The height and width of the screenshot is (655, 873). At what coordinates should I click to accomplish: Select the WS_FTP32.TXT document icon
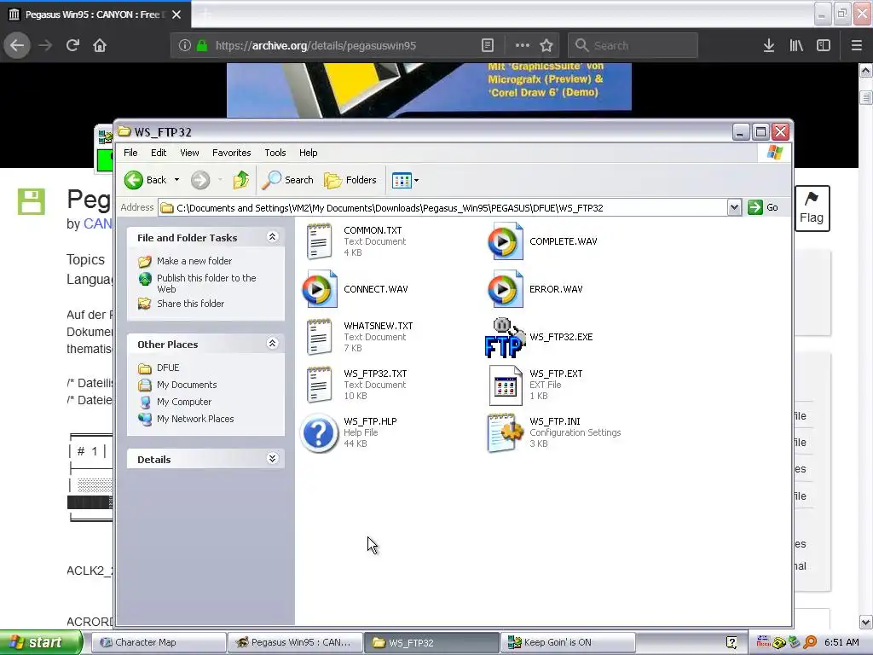click(x=319, y=385)
